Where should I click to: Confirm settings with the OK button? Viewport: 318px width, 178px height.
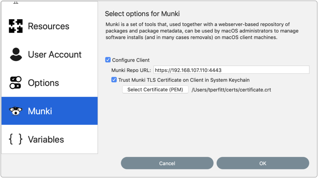pyautogui.click(x=263, y=163)
